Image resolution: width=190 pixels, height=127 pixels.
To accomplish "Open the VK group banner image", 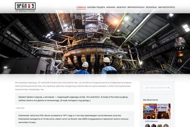I will (x=157, y=111).
